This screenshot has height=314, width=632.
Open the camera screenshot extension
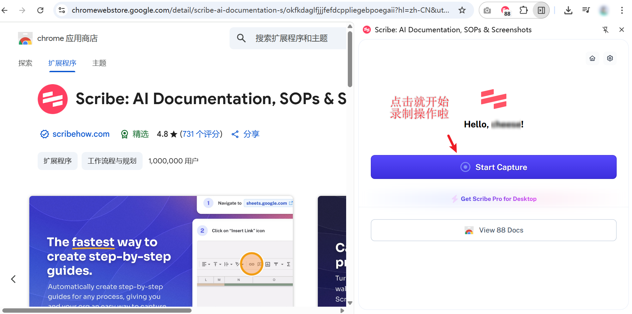pyautogui.click(x=487, y=10)
